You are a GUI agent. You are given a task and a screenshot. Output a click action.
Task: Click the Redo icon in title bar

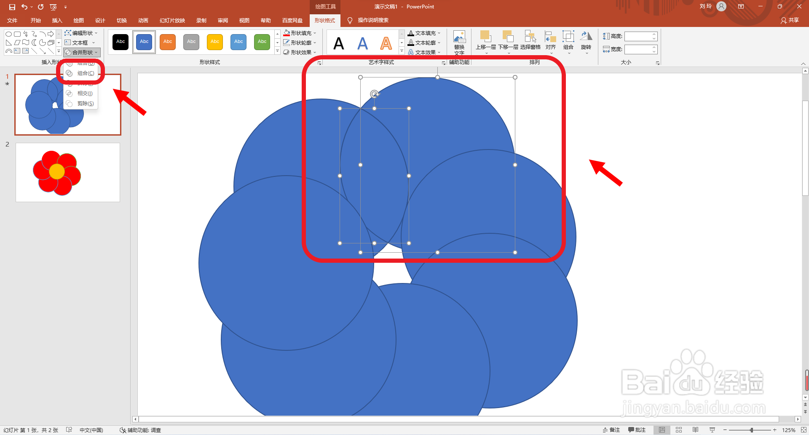coord(40,7)
